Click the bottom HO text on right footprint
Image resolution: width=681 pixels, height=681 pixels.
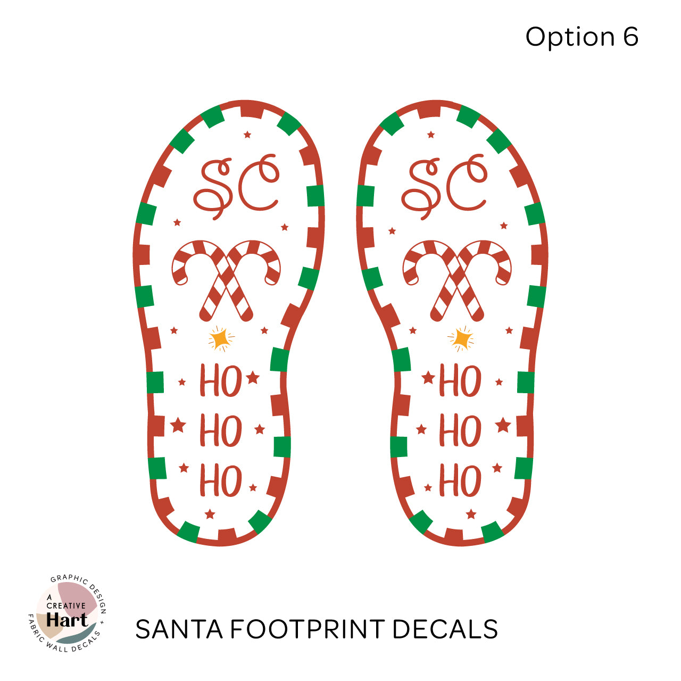pyautogui.click(x=461, y=480)
